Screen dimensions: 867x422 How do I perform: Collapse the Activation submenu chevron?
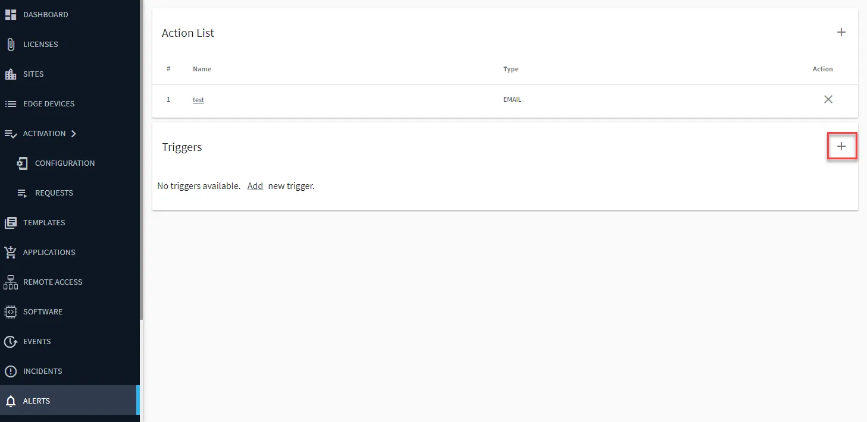point(74,133)
